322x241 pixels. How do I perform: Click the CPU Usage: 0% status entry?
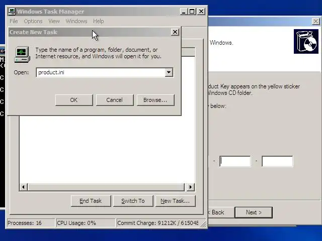(86, 223)
